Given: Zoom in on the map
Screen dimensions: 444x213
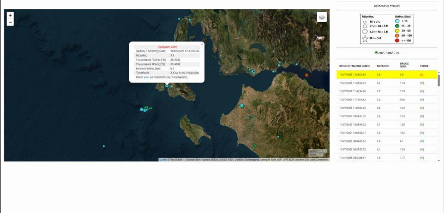Looking at the screenshot, I should point(10,15).
